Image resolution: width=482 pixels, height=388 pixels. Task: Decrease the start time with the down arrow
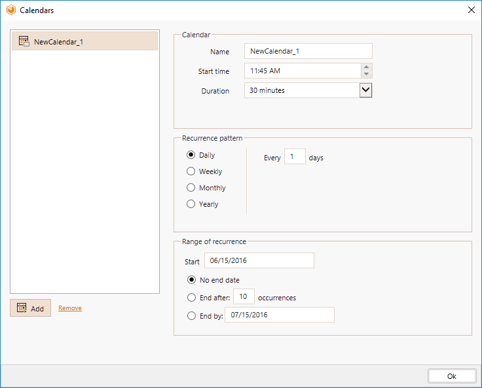367,74
